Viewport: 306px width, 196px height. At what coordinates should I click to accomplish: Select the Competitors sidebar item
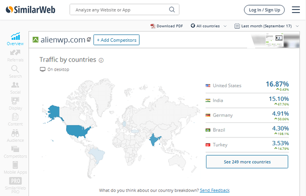[15, 152]
